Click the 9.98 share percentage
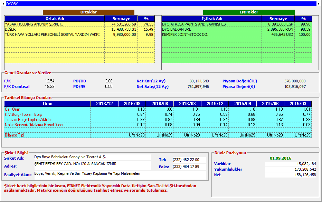Viewport: 322px width, 202px height. pyautogui.click(x=150, y=34)
